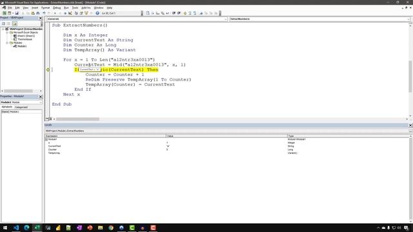This screenshot has width=413, height=232.
Task: Collapse the Microsoft Excel Objects folder
Action: click(x=7, y=32)
